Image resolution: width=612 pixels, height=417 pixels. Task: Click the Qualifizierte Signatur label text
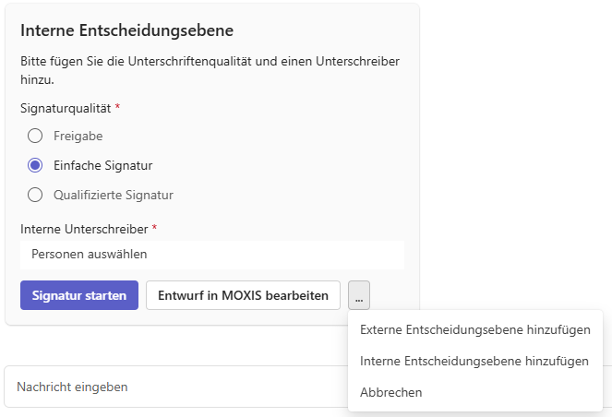tap(114, 195)
